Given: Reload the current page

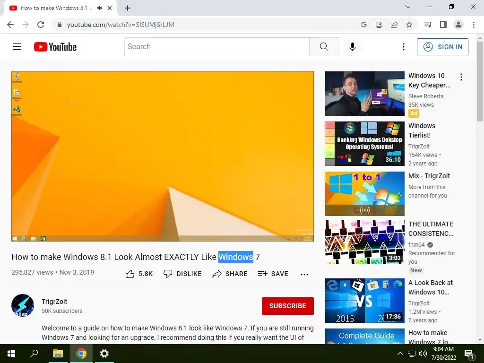Looking at the screenshot, I should click(x=41, y=25).
